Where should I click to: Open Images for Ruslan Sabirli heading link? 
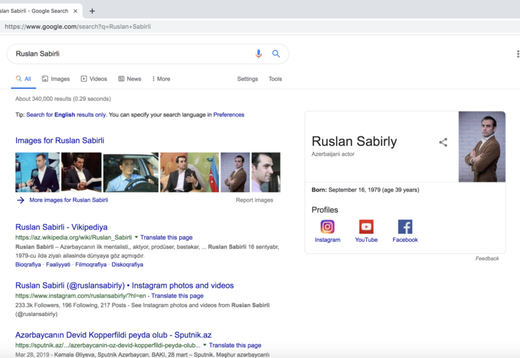[x=60, y=141]
